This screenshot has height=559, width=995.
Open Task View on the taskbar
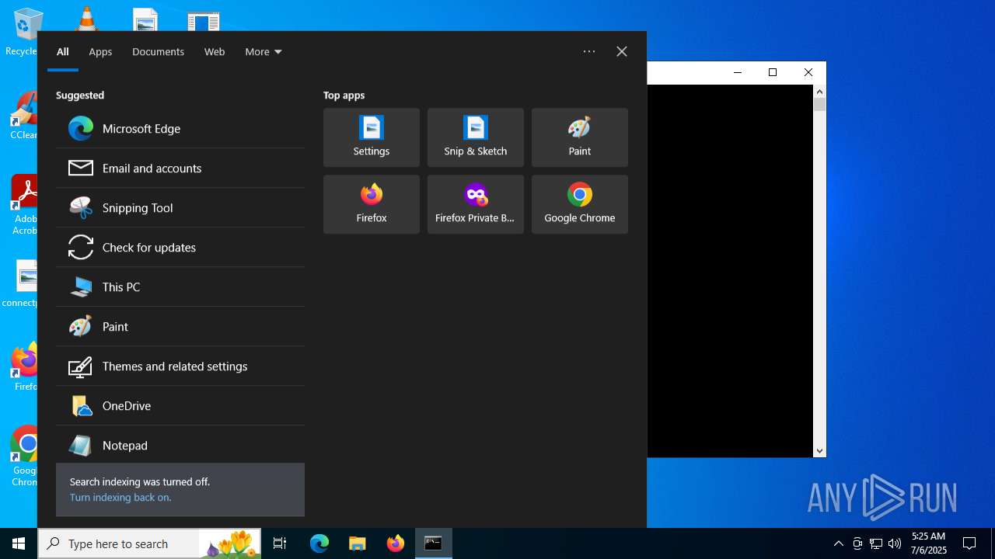pyautogui.click(x=280, y=543)
